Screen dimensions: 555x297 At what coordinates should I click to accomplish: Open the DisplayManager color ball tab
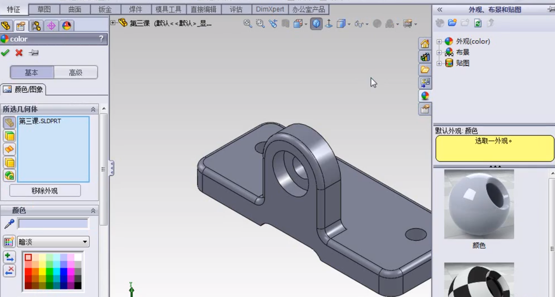(x=67, y=26)
